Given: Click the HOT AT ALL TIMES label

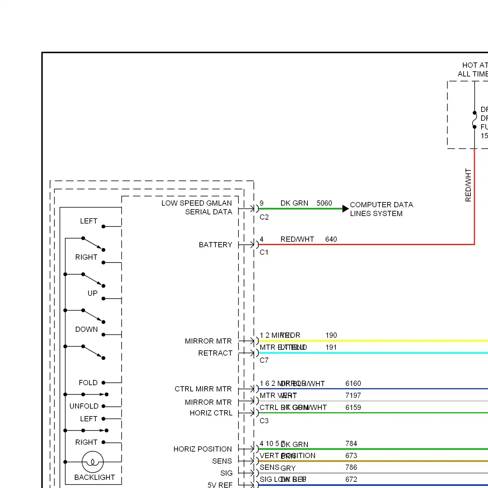Looking at the screenshot, I should pyautogui.click(x=473, y=70).
